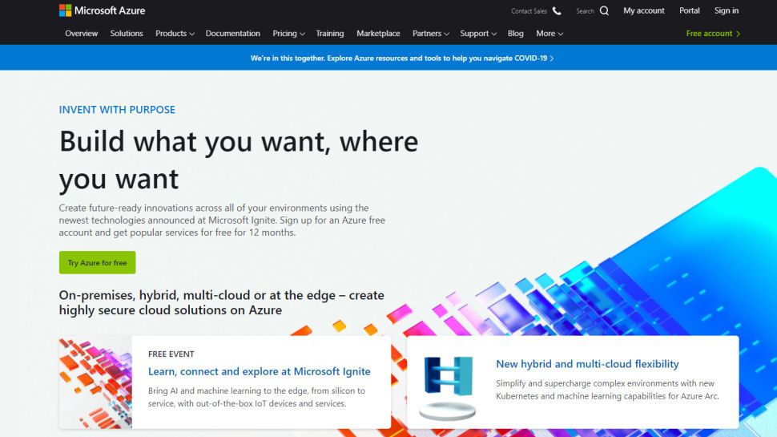Open the Free account link
777x437 pixels.
point(709,33)
